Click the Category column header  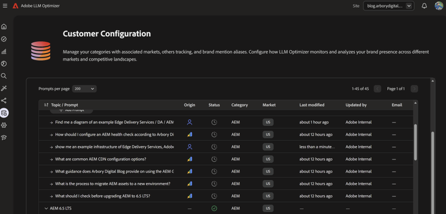pyautogui.click(x=240, y=105)
